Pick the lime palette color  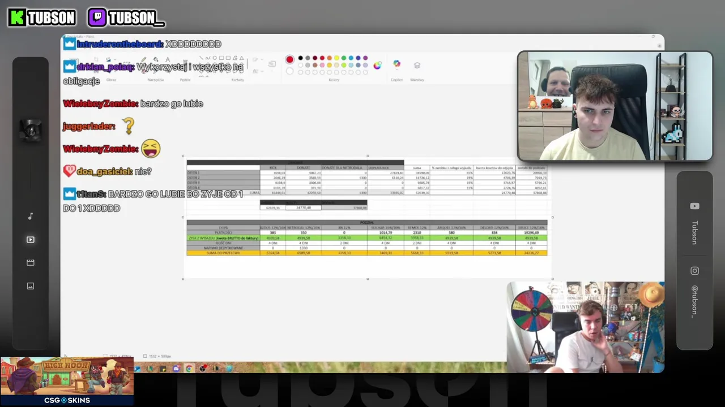coord(344,65)
